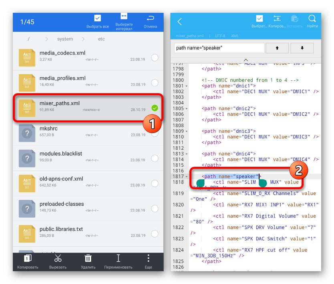Jump to next search match with down arrow
This screenshot has height=284, width=334.
tap(302, 48)
